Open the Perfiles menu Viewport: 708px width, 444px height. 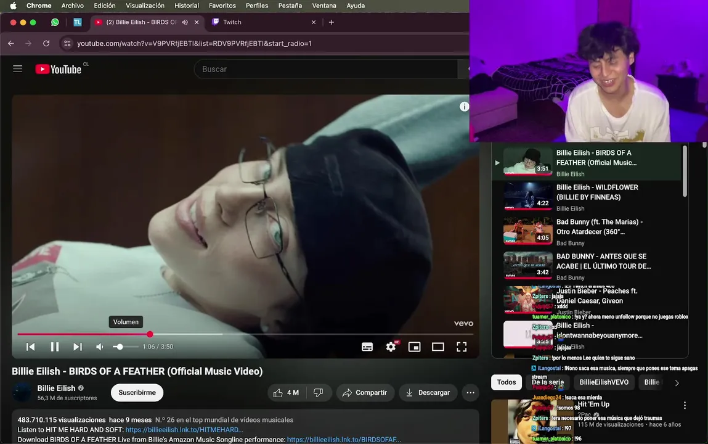click(257, 6)
